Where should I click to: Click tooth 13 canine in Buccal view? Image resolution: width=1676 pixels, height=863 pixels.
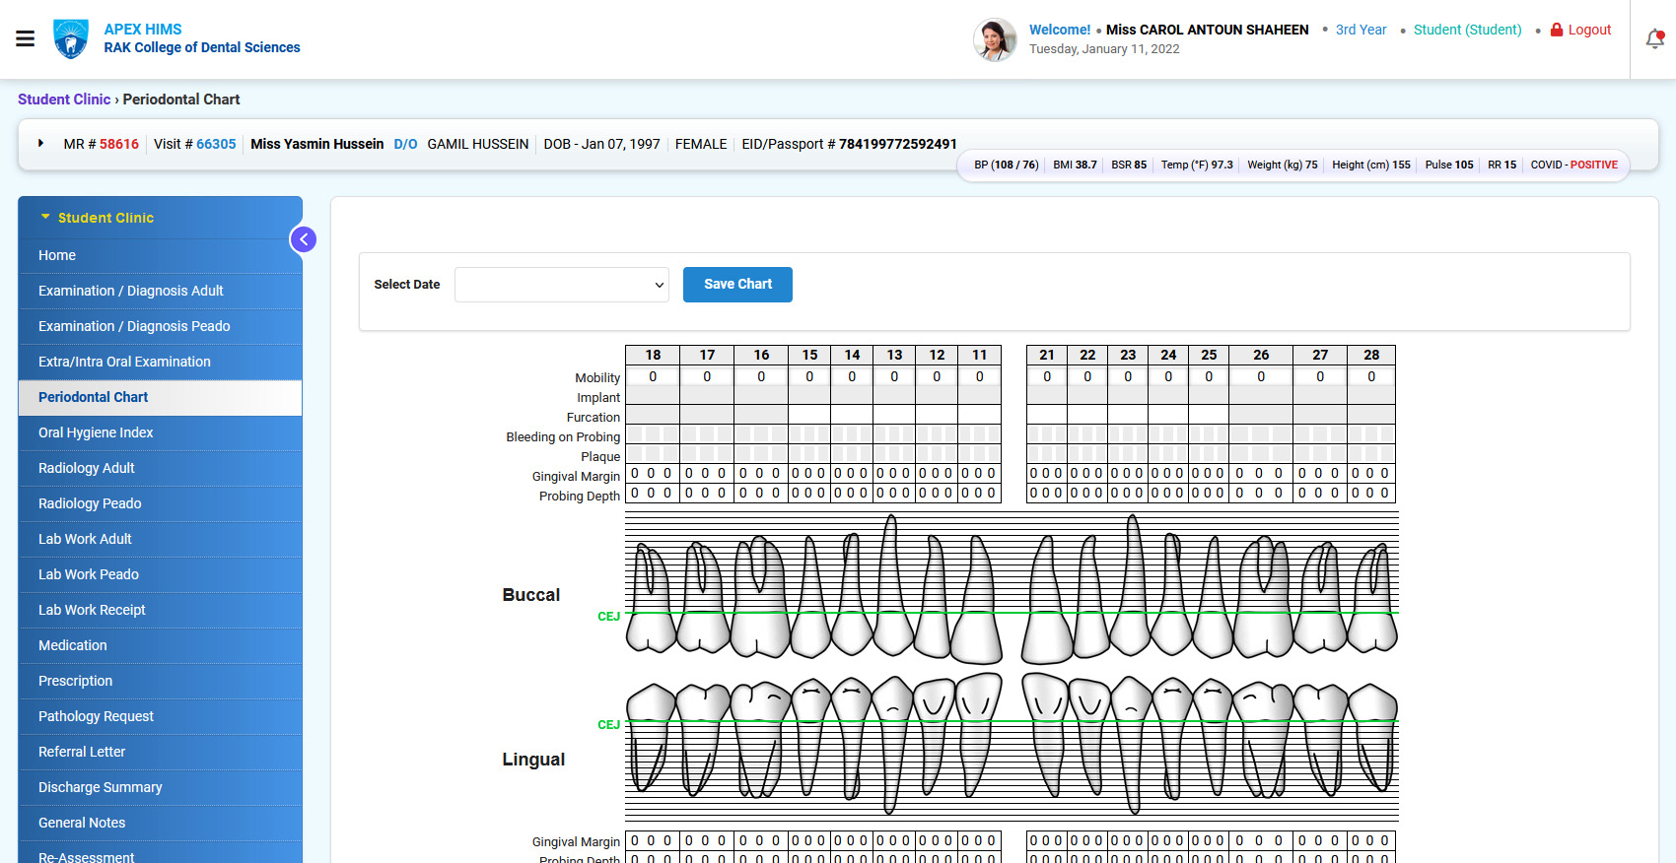(892, 585)
